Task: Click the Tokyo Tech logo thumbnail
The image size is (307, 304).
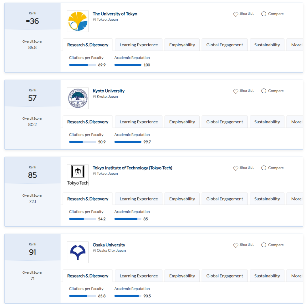Action: click(x=78, y=175)
